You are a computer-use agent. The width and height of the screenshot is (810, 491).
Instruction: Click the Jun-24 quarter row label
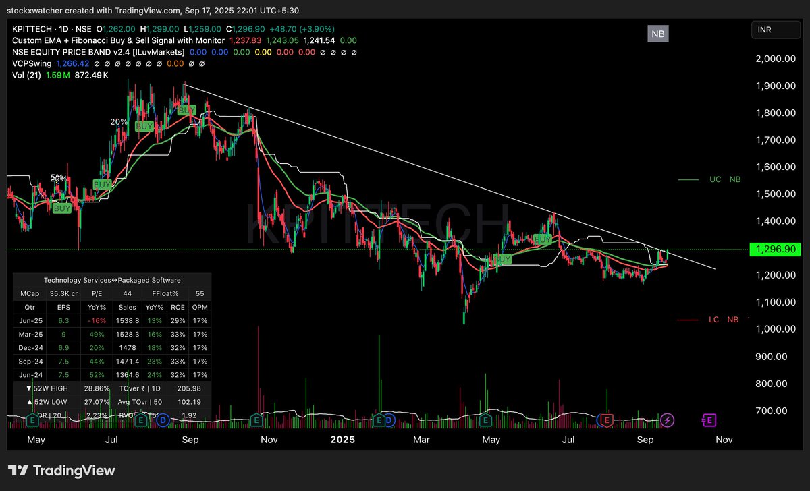coord(30,375)
